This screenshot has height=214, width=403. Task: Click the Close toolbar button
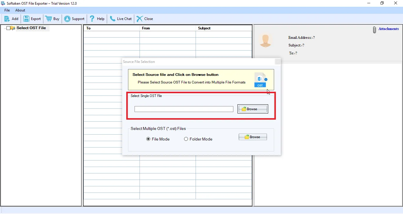tap(145, 19)
